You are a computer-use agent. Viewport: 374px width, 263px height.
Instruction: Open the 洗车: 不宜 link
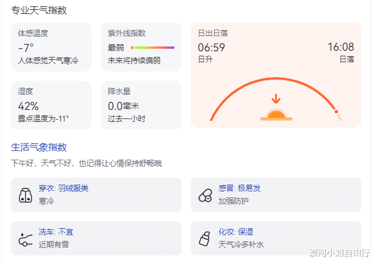pos(56,232)
